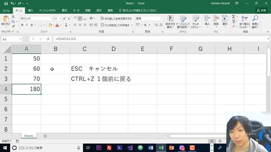Viewport: 271px width, 152px height.
Task: Switch to the Data tab
Action: click(76, 11)
